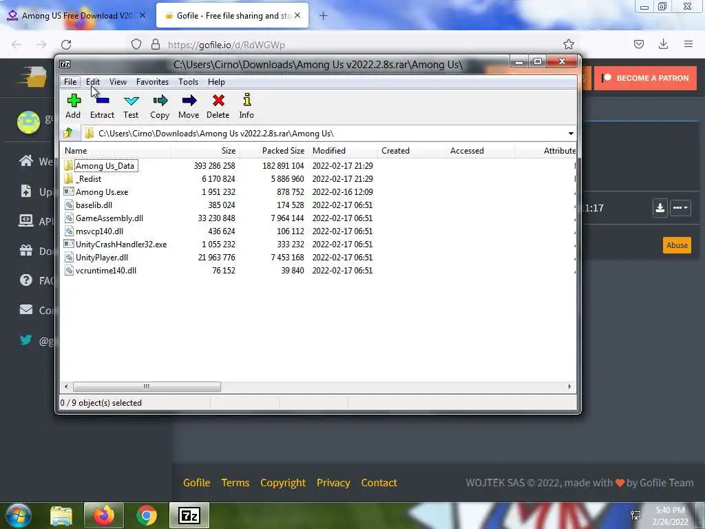
Task: Open the Windows Start menu
Action: point(18,515)
